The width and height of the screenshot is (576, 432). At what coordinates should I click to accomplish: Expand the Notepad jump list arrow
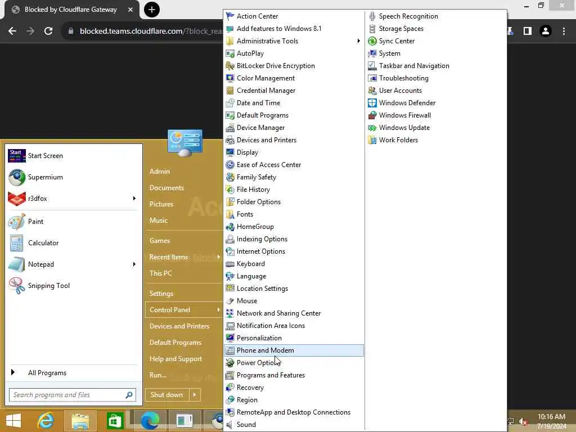[134, 264]
